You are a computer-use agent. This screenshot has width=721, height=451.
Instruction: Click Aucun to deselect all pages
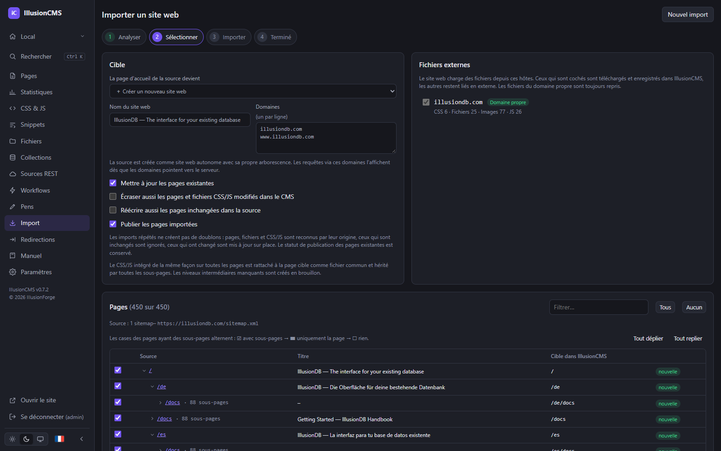click(x=694, y=307)
